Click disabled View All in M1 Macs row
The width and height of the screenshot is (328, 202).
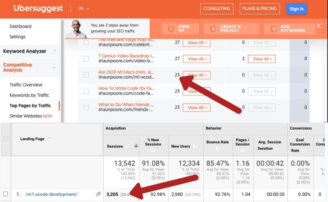point(262,75)
